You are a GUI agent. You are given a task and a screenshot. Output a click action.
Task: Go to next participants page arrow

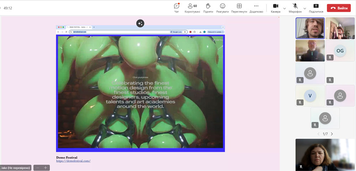click(332, 134)
